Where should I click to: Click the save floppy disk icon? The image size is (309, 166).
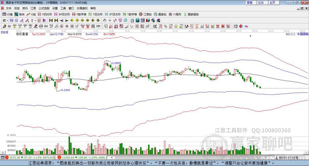coord(148,20)
